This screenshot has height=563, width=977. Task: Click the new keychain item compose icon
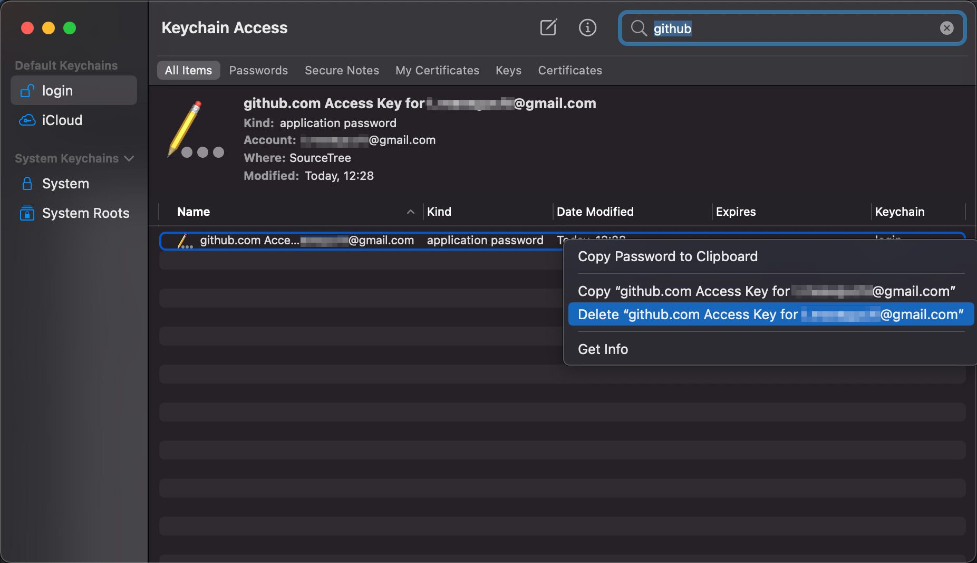tap(548, 27)
